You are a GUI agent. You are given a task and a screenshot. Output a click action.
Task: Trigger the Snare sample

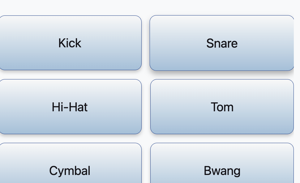click(x=222, y=43)
